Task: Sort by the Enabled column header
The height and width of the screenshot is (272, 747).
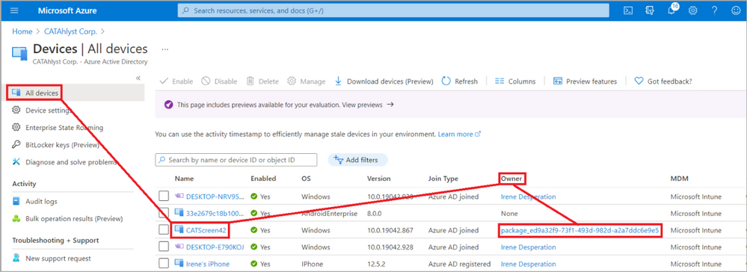Action: (263, 179)
